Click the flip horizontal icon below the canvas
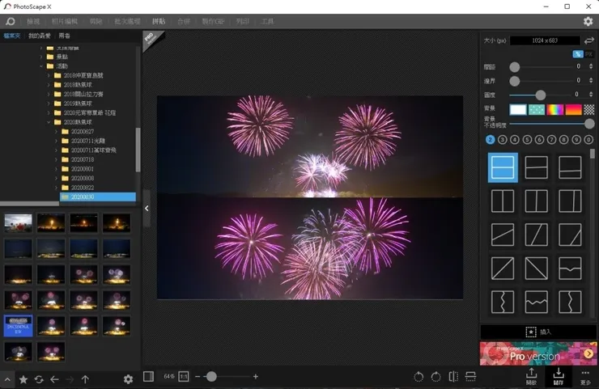599x389 pixels. [453, 377]
